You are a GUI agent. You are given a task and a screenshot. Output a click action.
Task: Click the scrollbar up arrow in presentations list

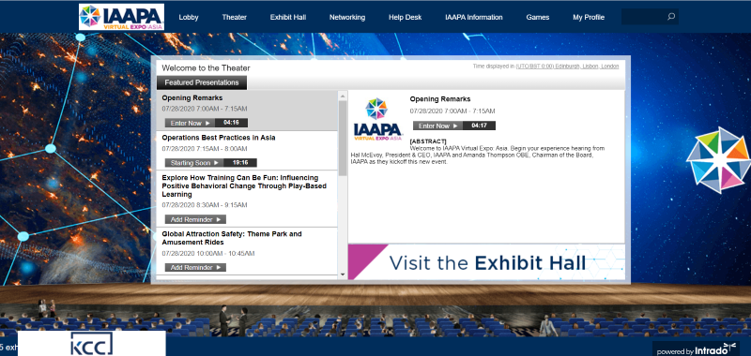click(x=343, y=96)
